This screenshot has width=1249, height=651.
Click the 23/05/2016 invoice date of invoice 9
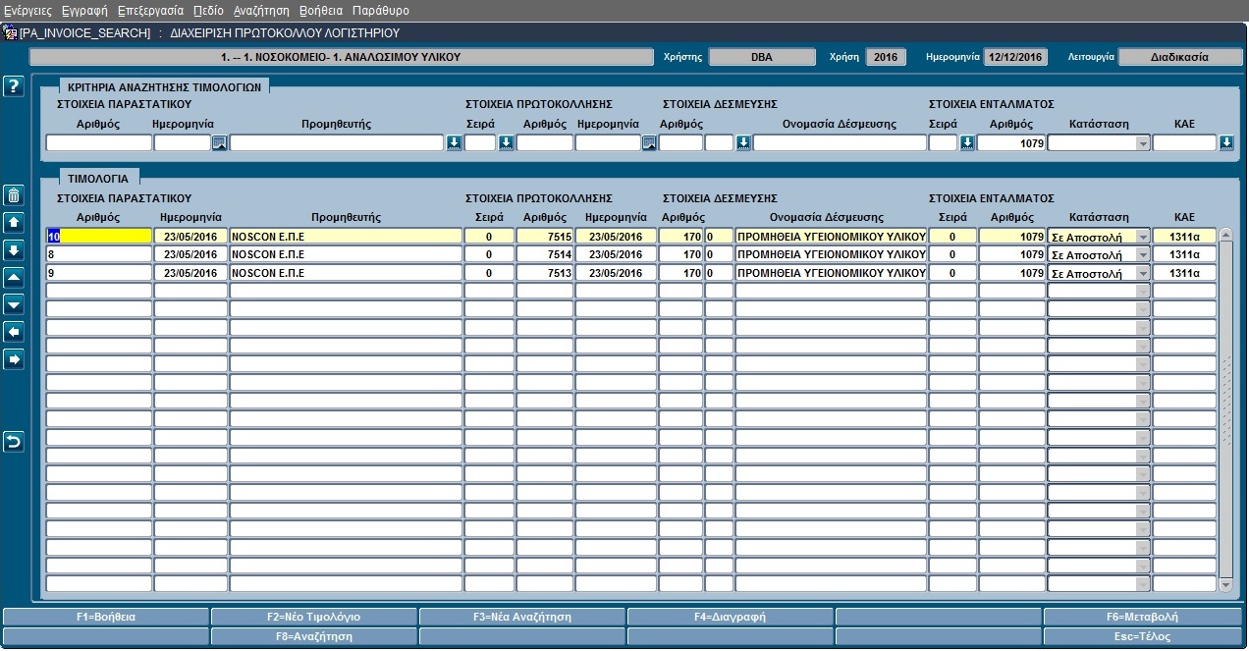(190, 273)
